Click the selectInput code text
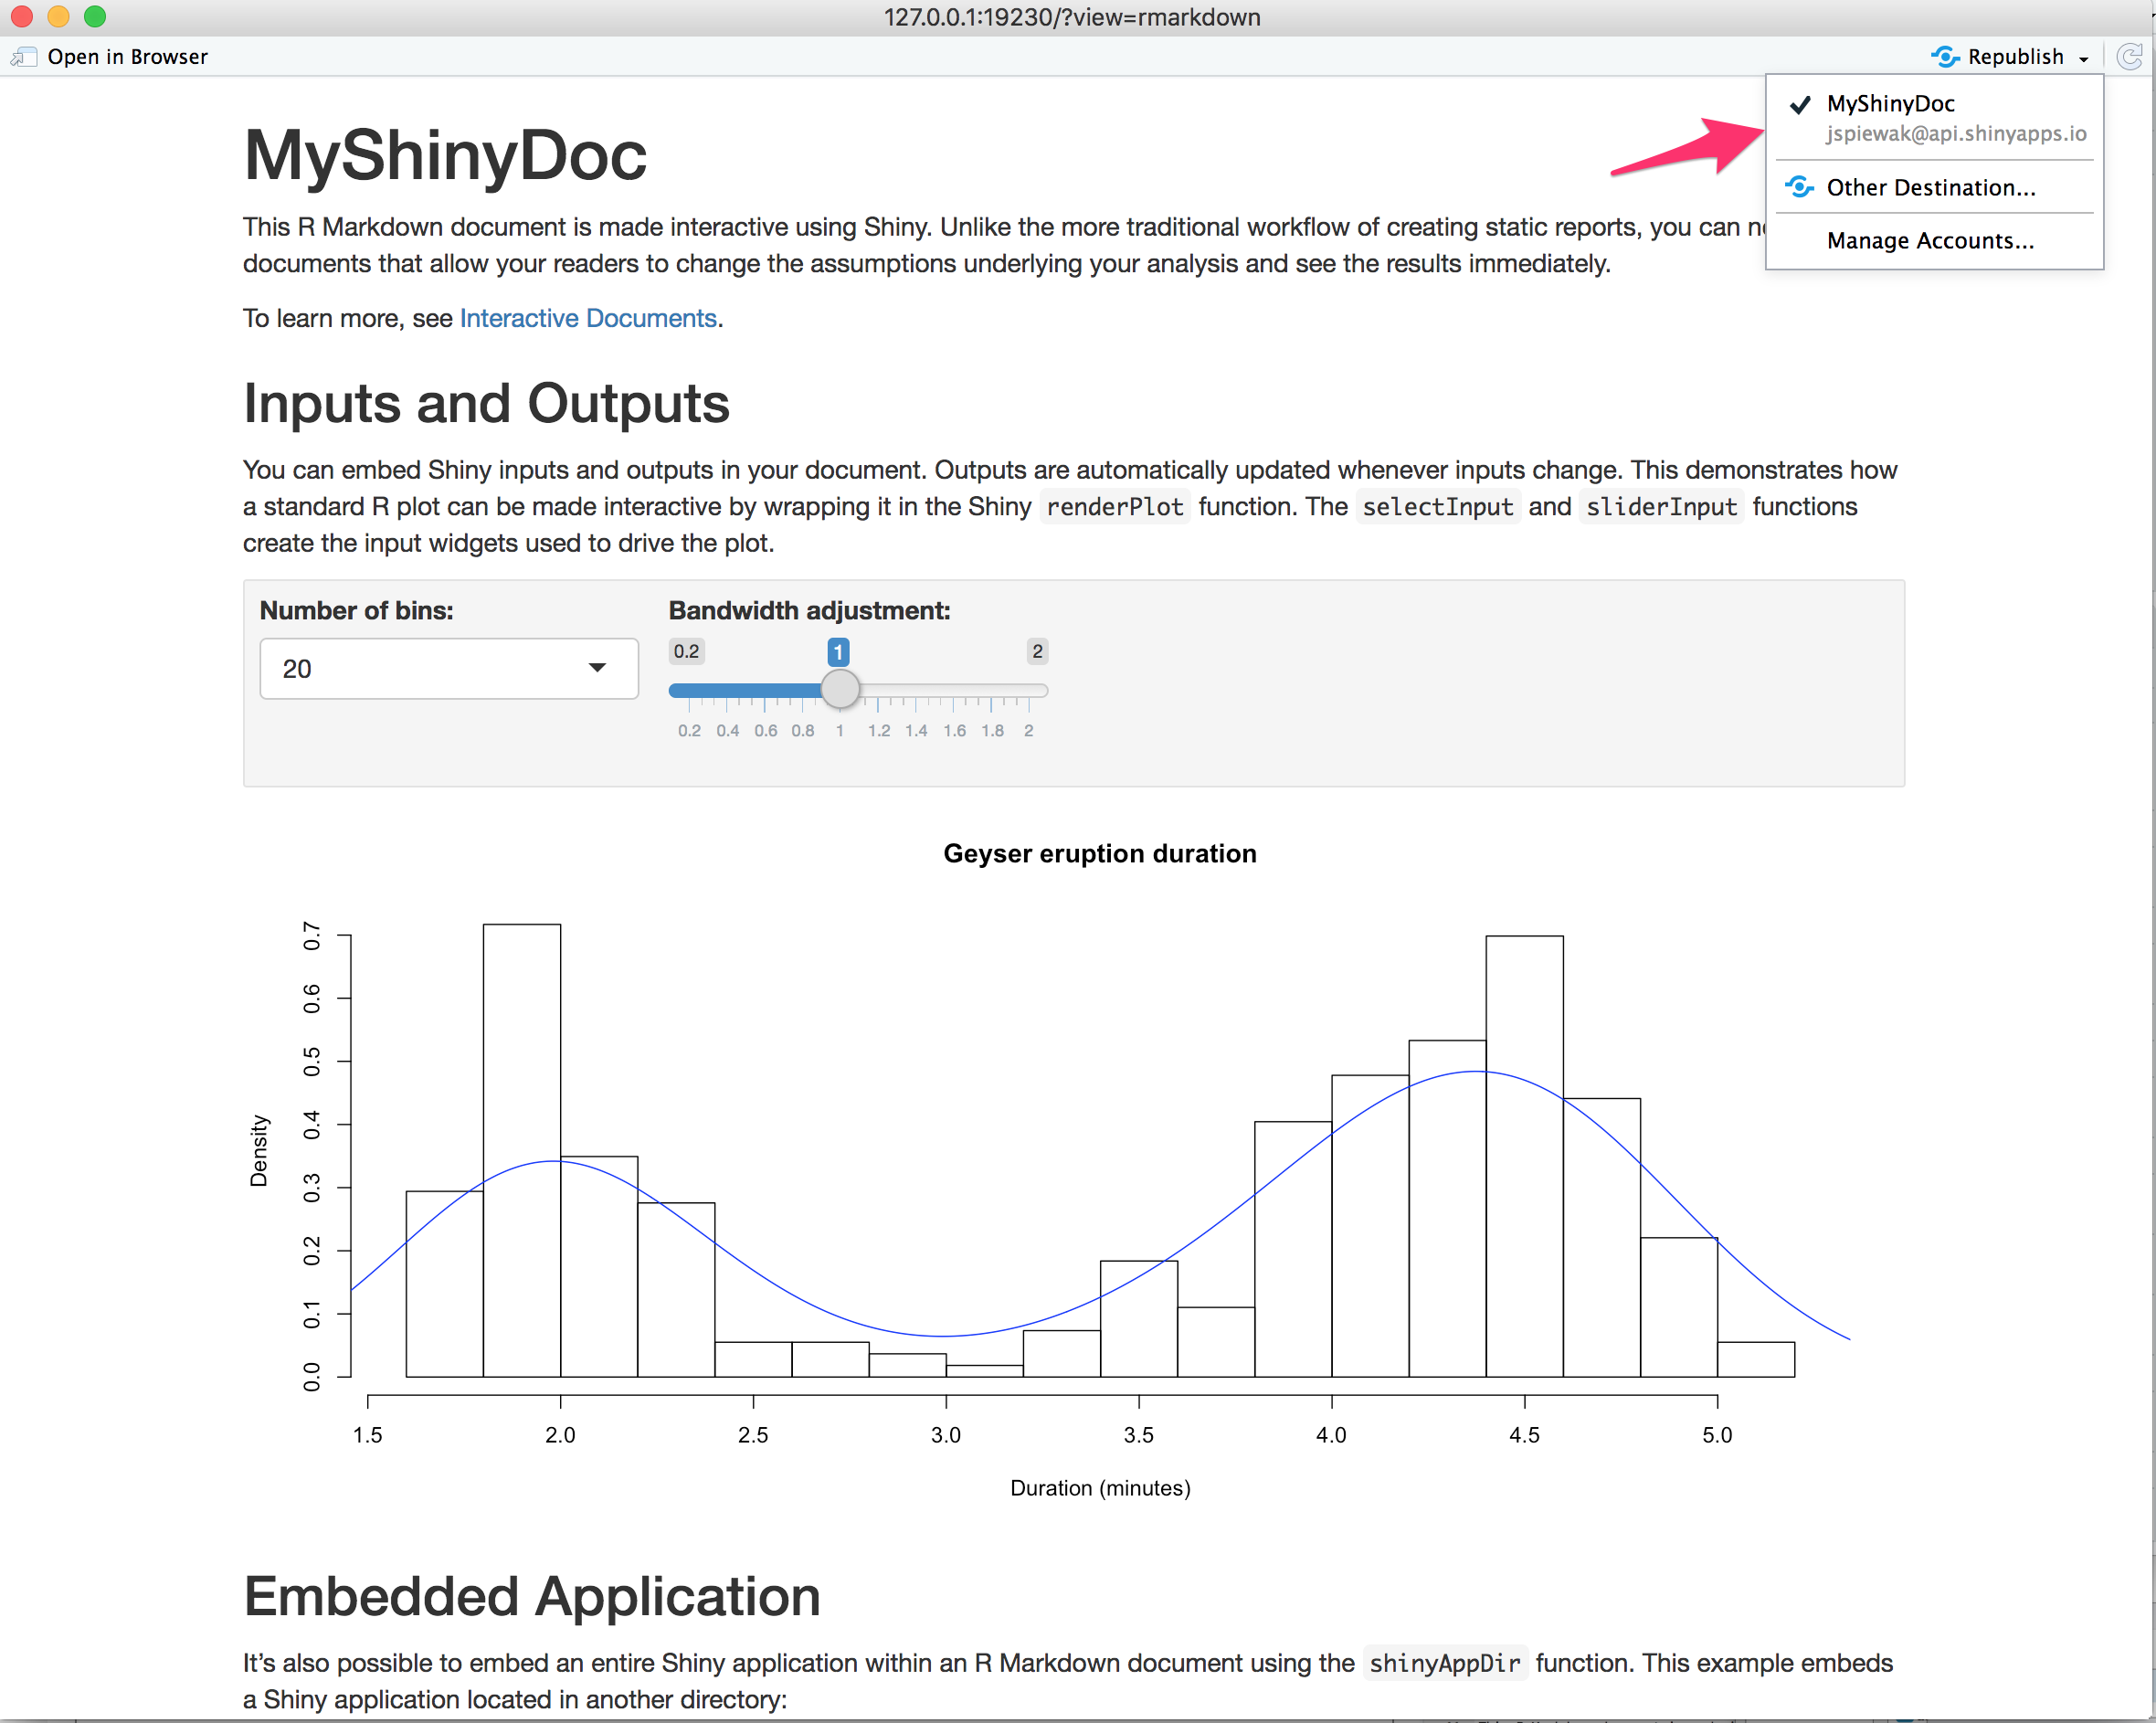Viewport: 2156px width, 1723px height. [1438, 507]
